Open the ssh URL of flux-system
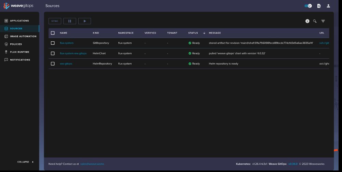 point(324,43)
